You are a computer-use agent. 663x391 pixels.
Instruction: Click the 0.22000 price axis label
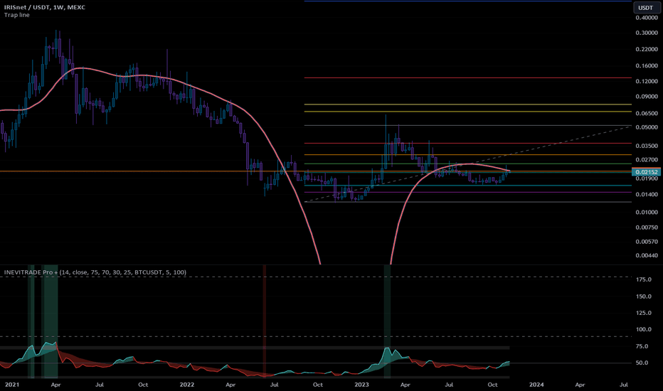(x=647, y=50)
